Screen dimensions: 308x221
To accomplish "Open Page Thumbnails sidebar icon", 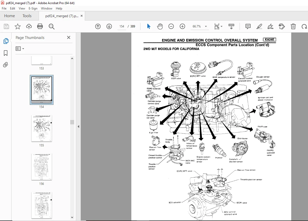I will click(x=6, y=41).
